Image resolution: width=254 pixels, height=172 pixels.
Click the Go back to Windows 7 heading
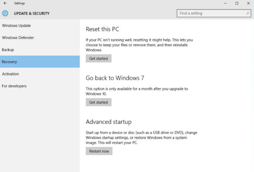pos(115,78)
